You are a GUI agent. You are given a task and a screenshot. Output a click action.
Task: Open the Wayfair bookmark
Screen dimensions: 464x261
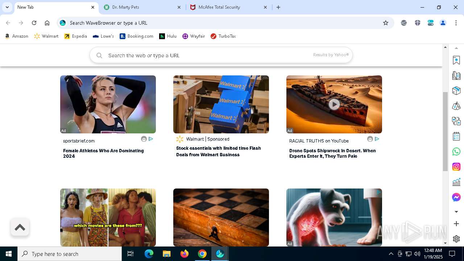194,36
